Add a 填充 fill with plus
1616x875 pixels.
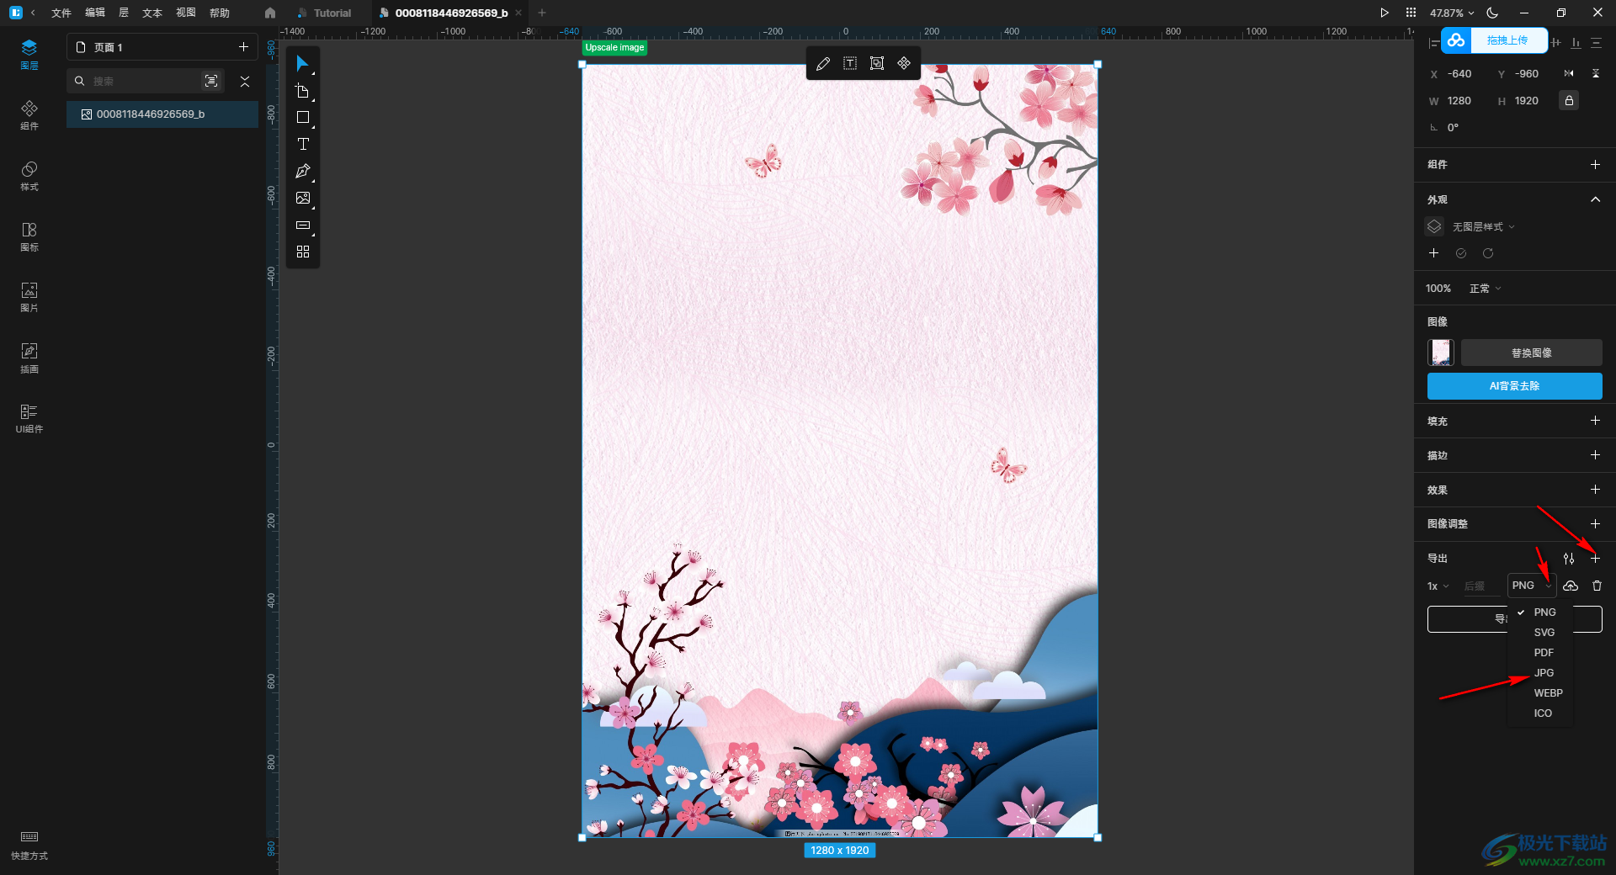(1595, 421)
